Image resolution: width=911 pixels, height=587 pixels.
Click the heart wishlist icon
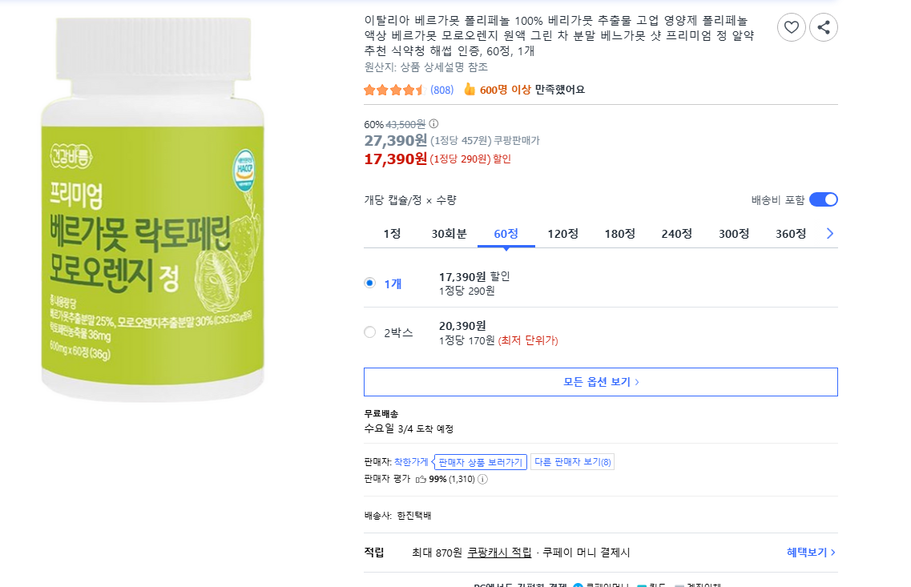point(792,28)
